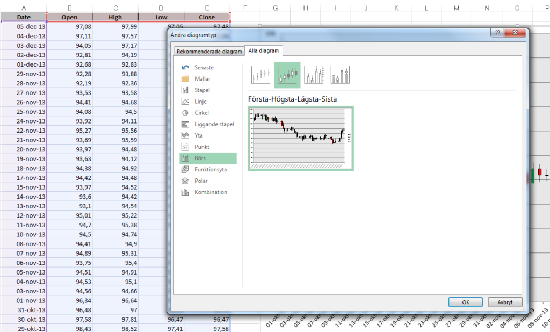Image resolution: width=550 pixels, height=332 pixels.
Task: Select column F header in spreadsheet
Action: [245, 8]
